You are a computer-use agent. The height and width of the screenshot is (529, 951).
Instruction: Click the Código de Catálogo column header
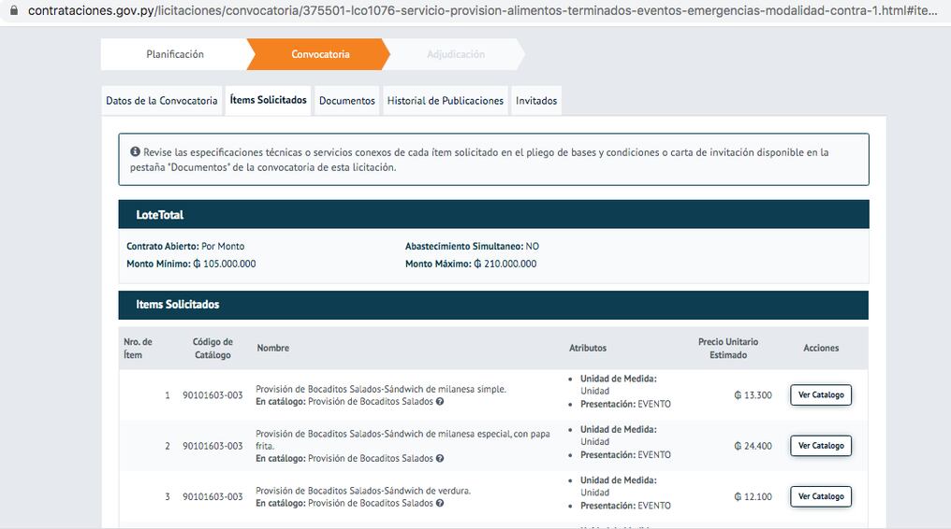tap(212, 348)
